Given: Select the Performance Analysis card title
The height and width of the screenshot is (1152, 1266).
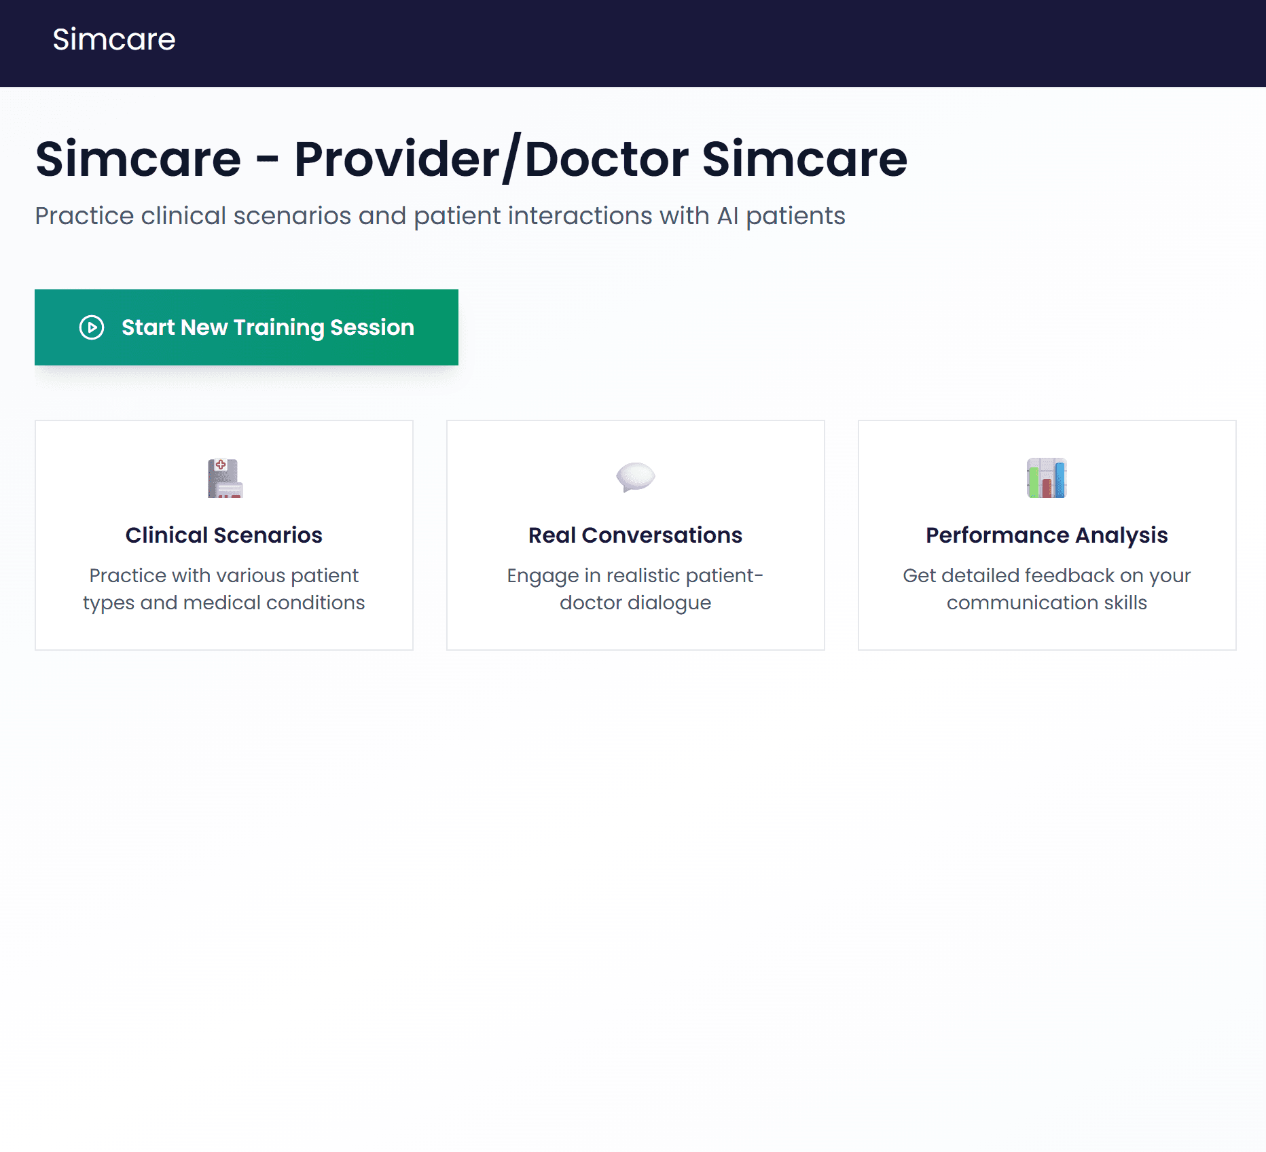Looking at the screenshot, I should 1047,535.
